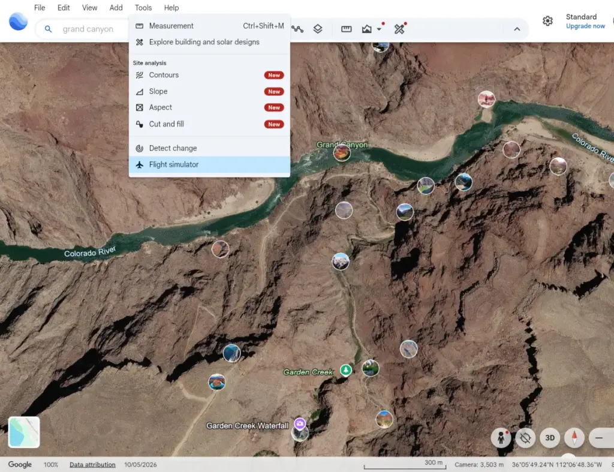Click the Garden Creek Waterfall camera marker
The width and height of the screenshot is (614, 472).
click(x=300, y=423)
